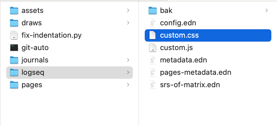This screenshot has height=126, width=277.
Task: Select the fix-indentation.py Python file icon
Action: [x=14, y=35]
